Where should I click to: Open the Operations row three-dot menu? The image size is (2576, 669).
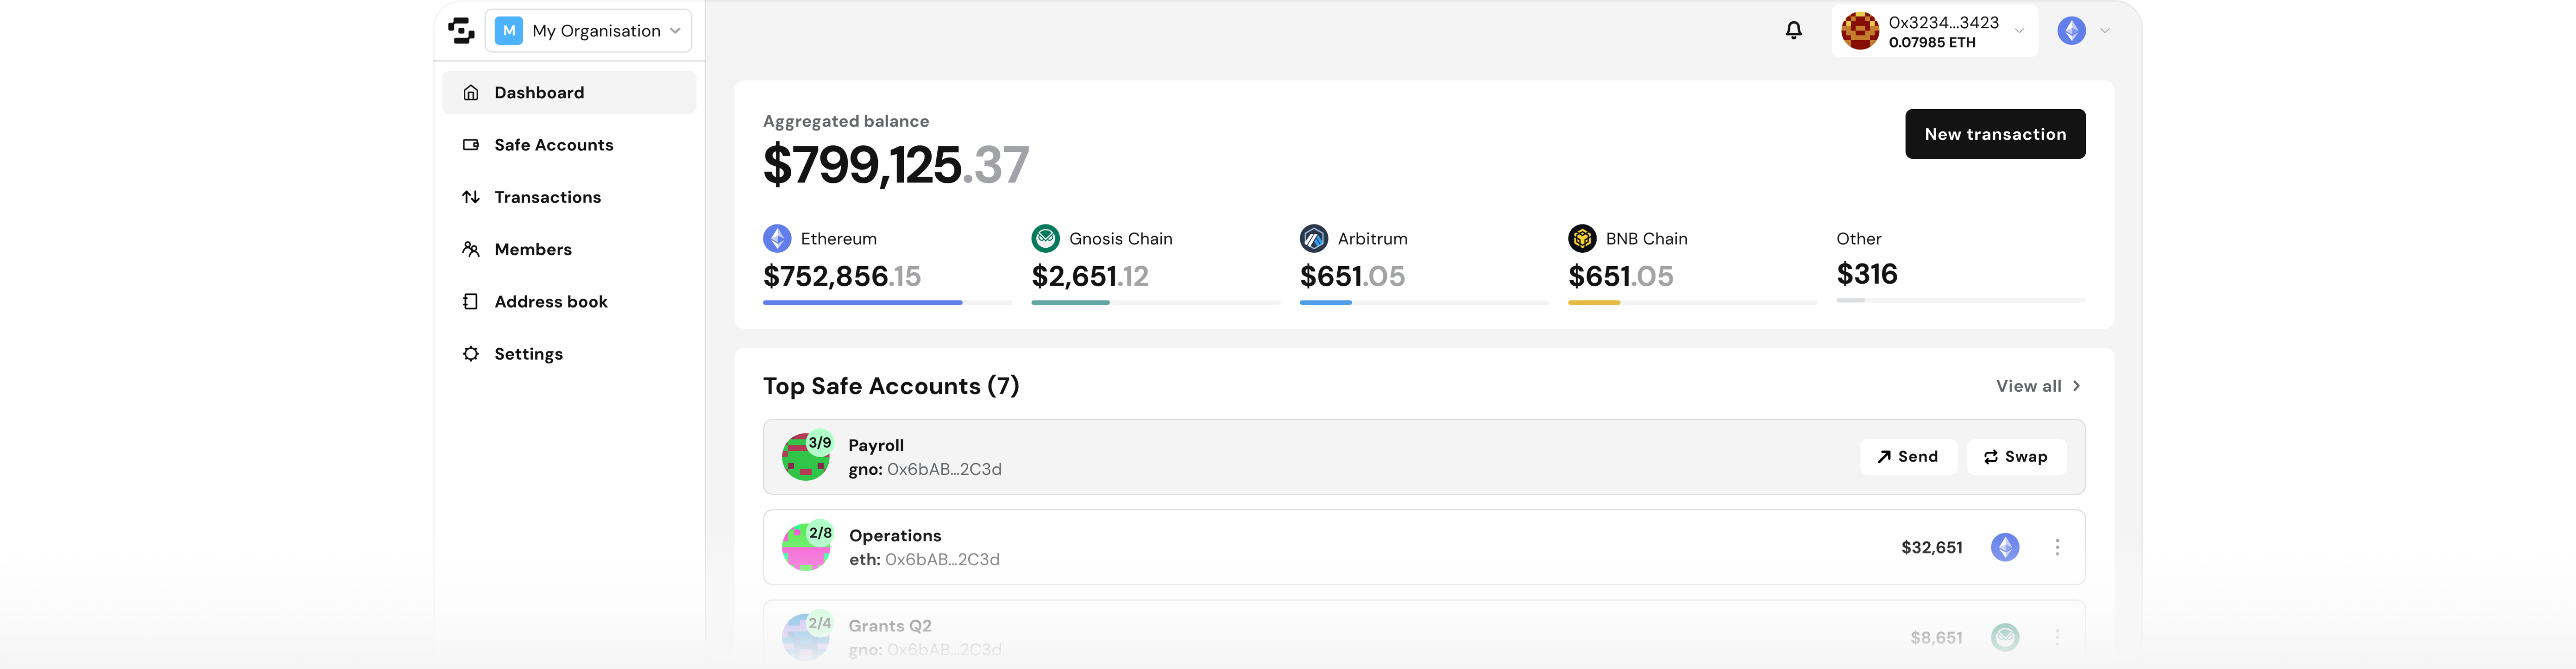(2057, 547)
